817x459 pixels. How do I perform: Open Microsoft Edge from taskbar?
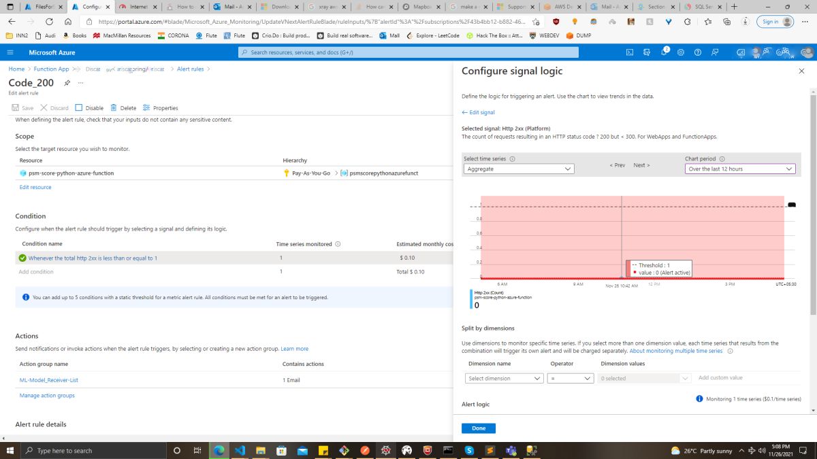(219, 450)
